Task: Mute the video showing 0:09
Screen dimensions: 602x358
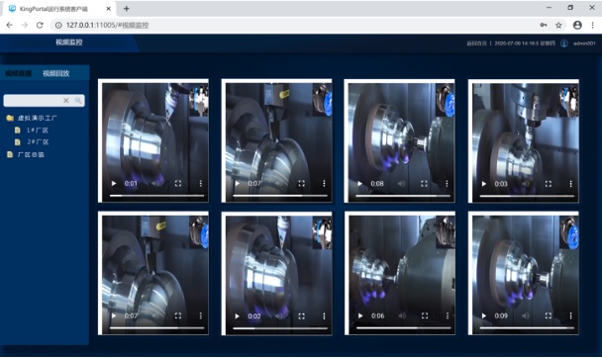Action: (x=526, y=315)
